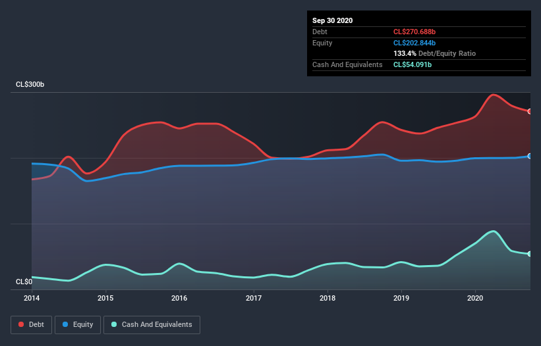Click the 2017 x-axis label
The height and width of the screenshot is (346, 541).
(254, 298)
